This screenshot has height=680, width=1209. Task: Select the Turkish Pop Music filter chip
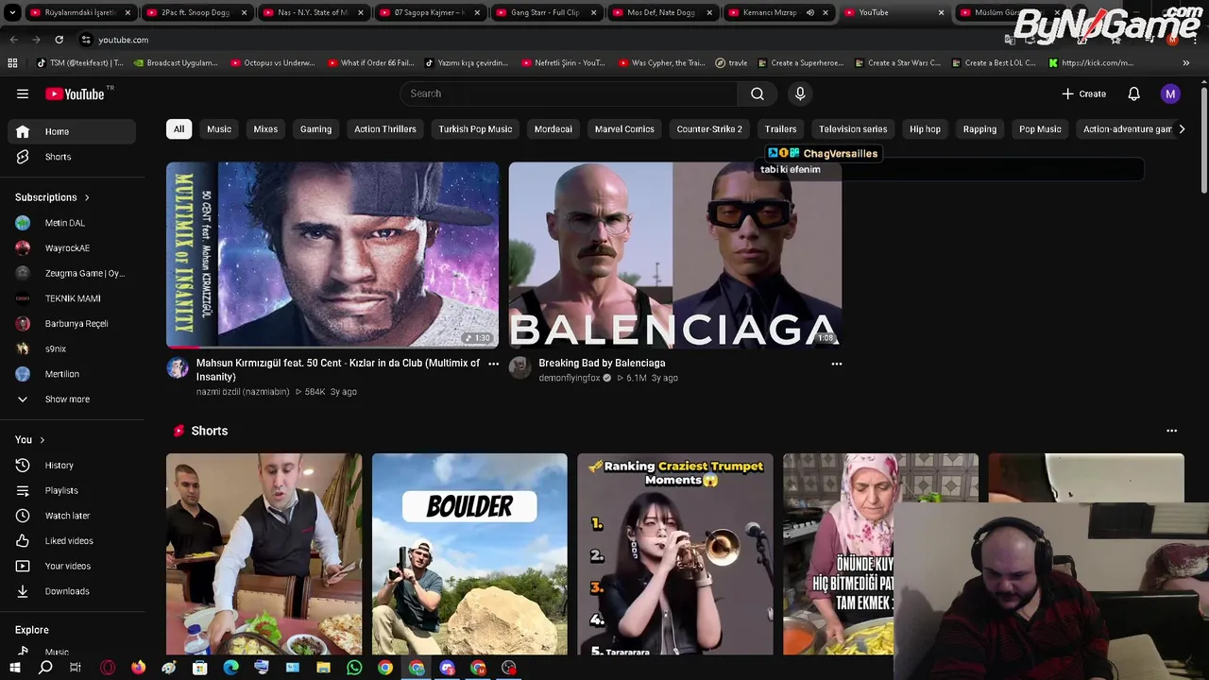point(475,128)
